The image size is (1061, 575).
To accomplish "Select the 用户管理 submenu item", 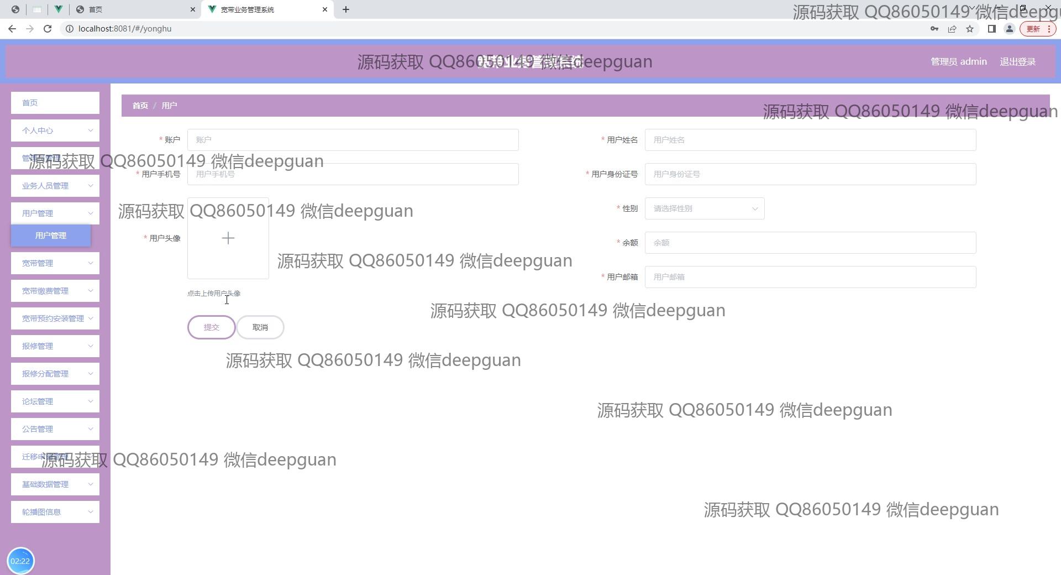I will [x=51, y=236].
